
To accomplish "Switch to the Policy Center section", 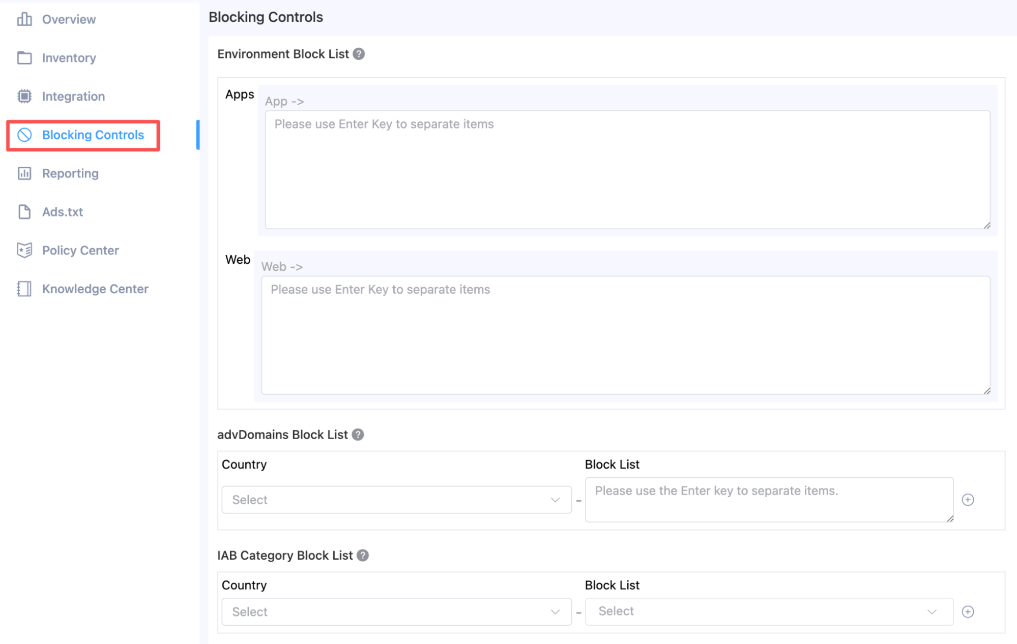I will click(79, 250).
